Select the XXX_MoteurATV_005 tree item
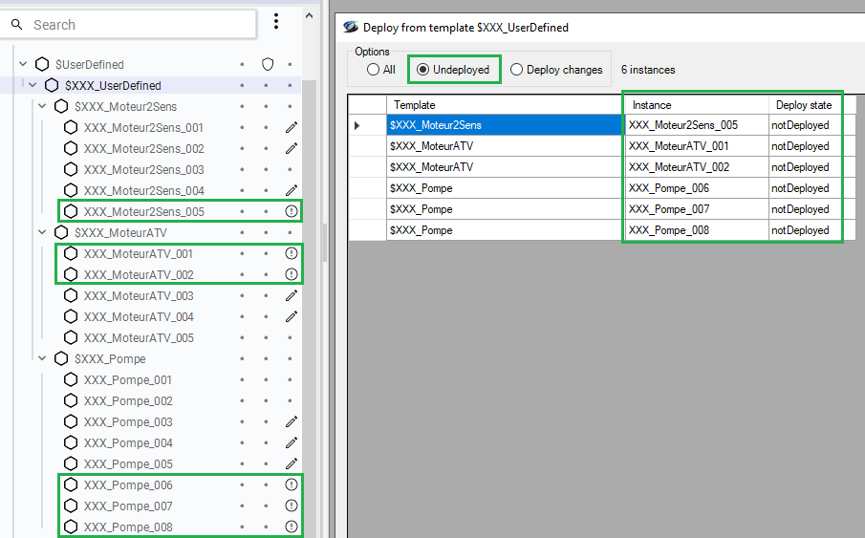Screen dimensions: 865x538 click(x=139, y=337)
